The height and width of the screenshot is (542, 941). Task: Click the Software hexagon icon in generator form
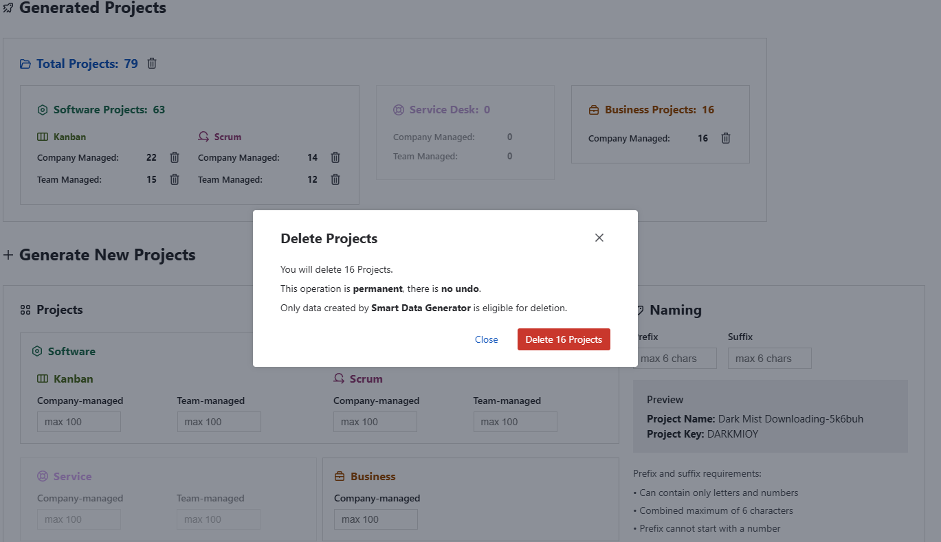(x=37, y=351)
